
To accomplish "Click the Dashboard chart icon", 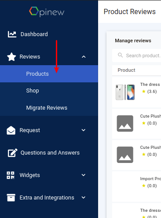I will click(12, 34).
